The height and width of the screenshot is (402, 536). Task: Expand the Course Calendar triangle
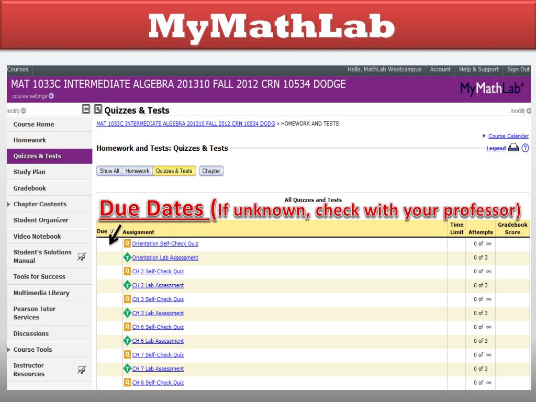point(484,136)
